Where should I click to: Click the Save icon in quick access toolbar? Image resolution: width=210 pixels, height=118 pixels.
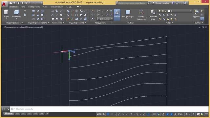coord(18,3)
